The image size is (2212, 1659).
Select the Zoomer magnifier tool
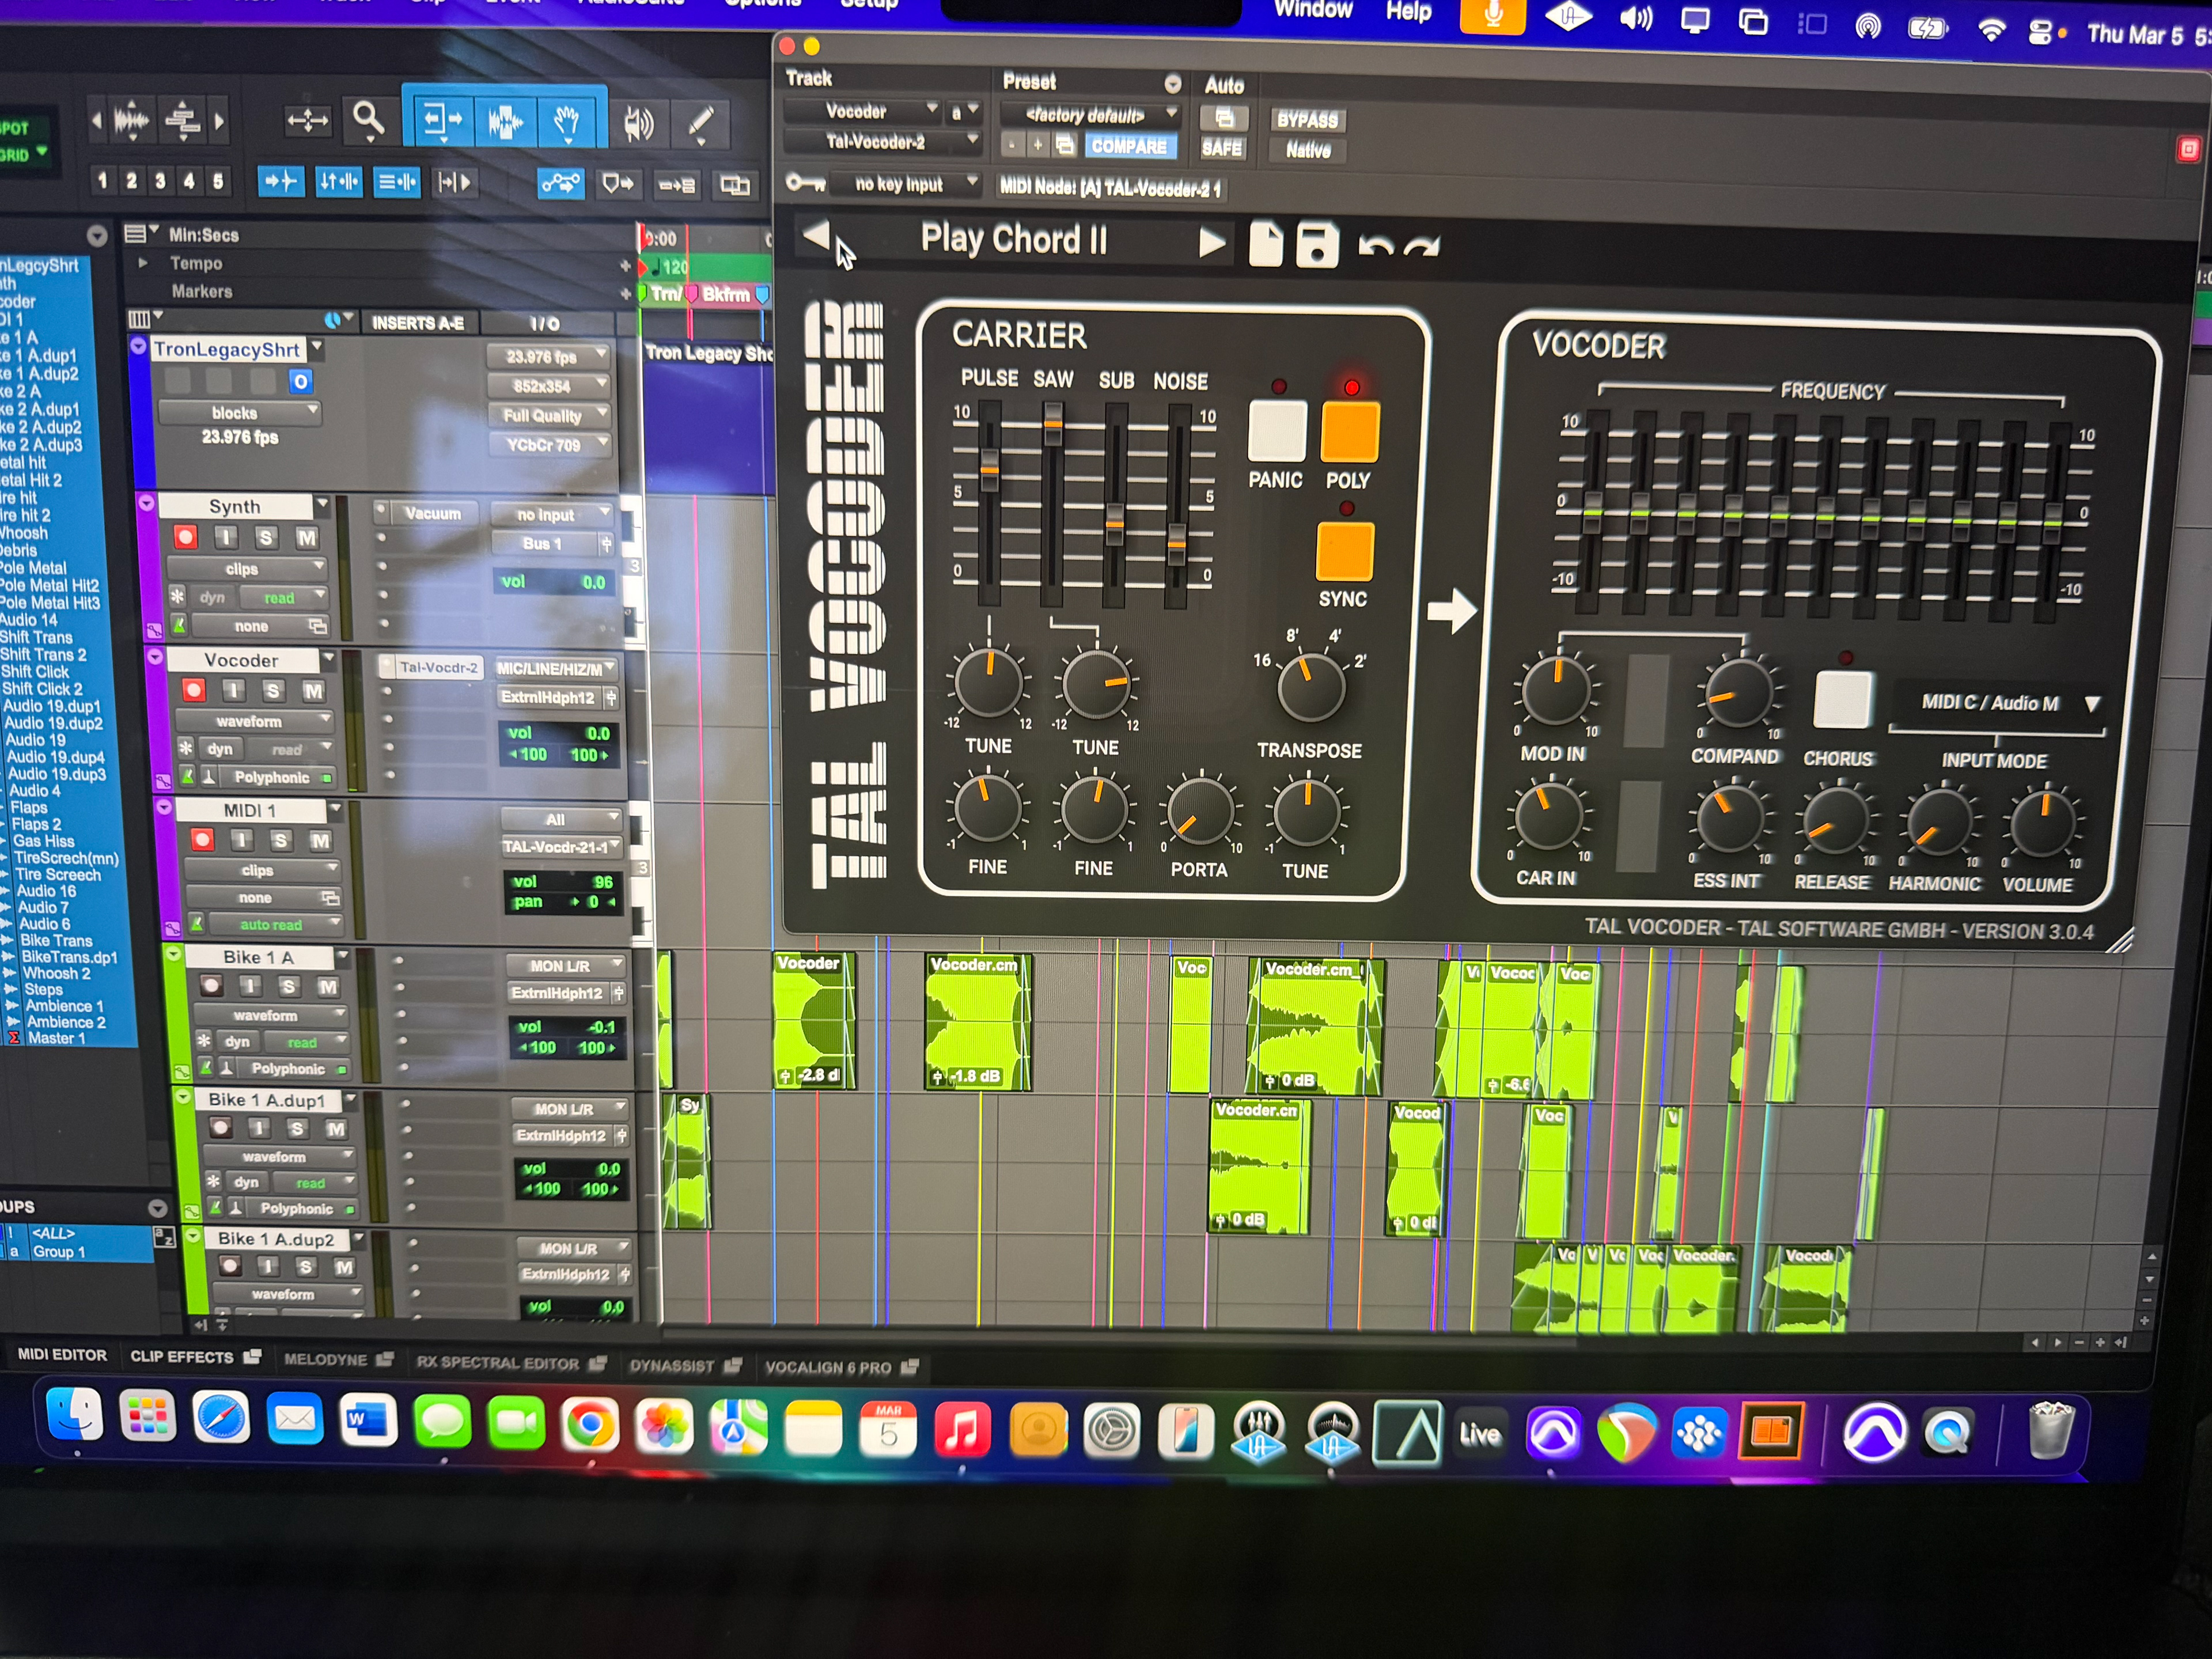pyautogui.click(x=369, y=120)
